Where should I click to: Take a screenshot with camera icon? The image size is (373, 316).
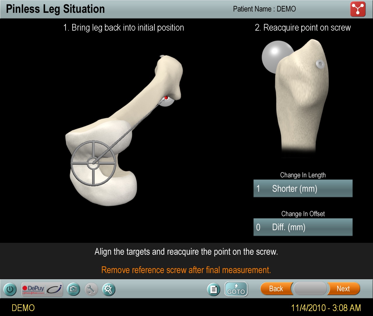tap(73, 289)
